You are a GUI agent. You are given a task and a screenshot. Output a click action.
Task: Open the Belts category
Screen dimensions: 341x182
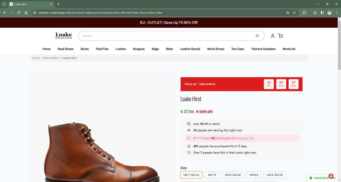[x=169, y=49]
